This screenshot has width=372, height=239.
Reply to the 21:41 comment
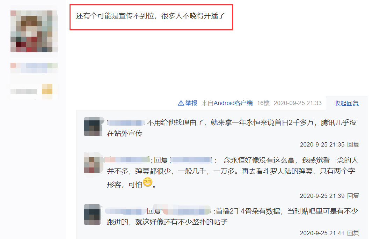point(353,233)
